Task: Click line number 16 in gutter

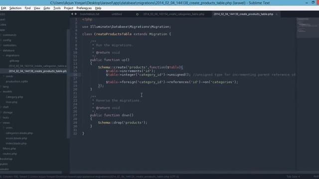Action: pyautogui.click(x=75, y=75)
